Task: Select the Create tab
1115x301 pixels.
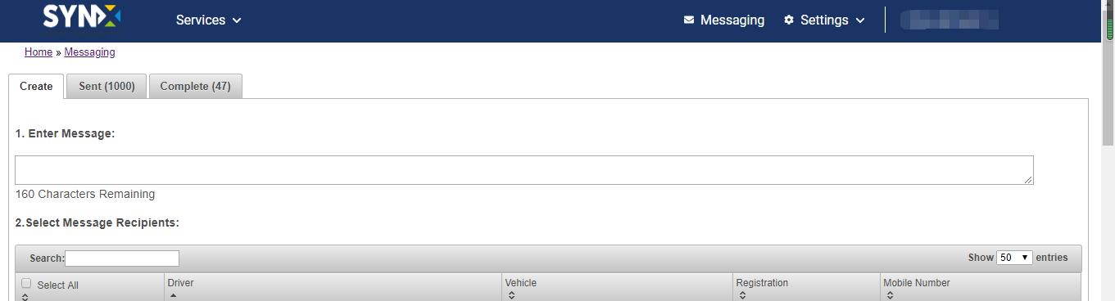Action: (x=36, y=86)
